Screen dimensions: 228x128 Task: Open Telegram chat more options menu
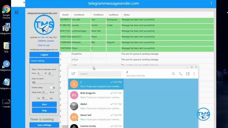click(x=194, y=74)
